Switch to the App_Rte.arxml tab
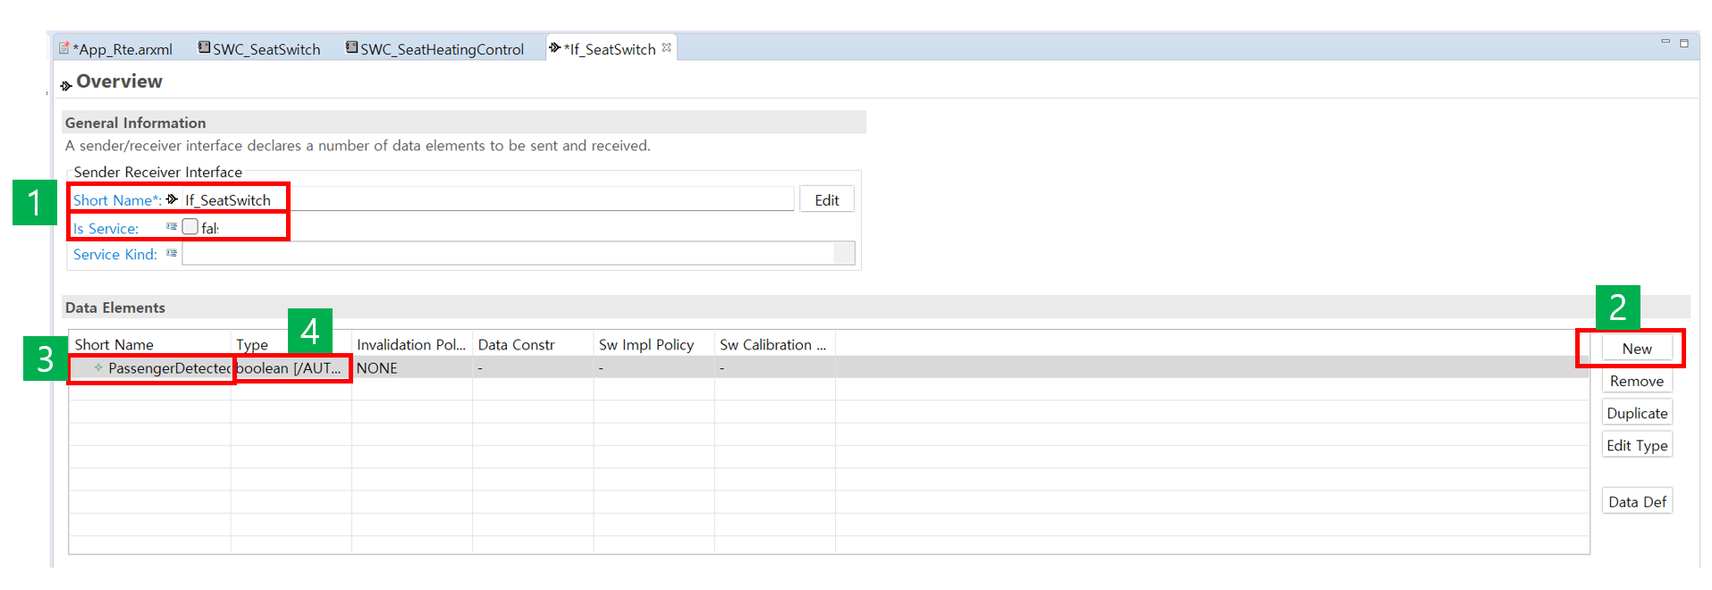This screenshot has width=1712, height=590. (x=116, y=49)
